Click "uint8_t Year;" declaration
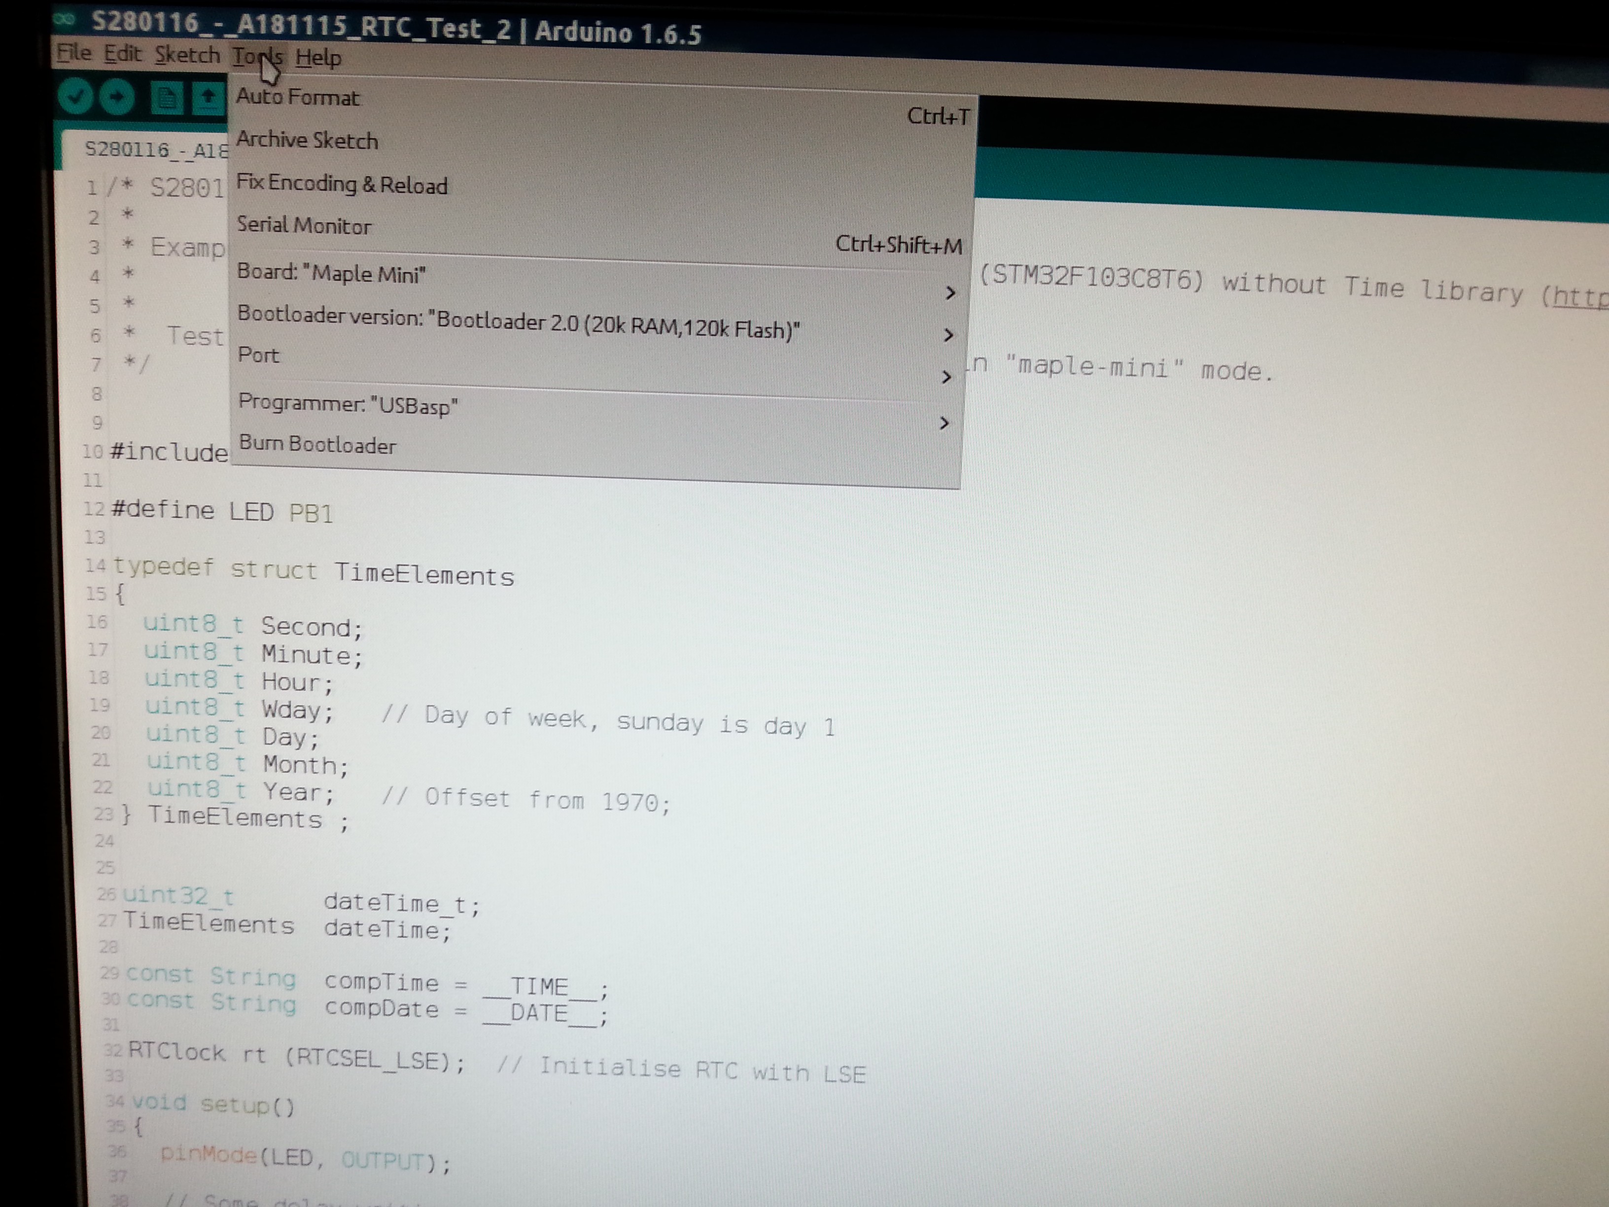This screenshot has height=1207, width=1609. click(242, 791)
